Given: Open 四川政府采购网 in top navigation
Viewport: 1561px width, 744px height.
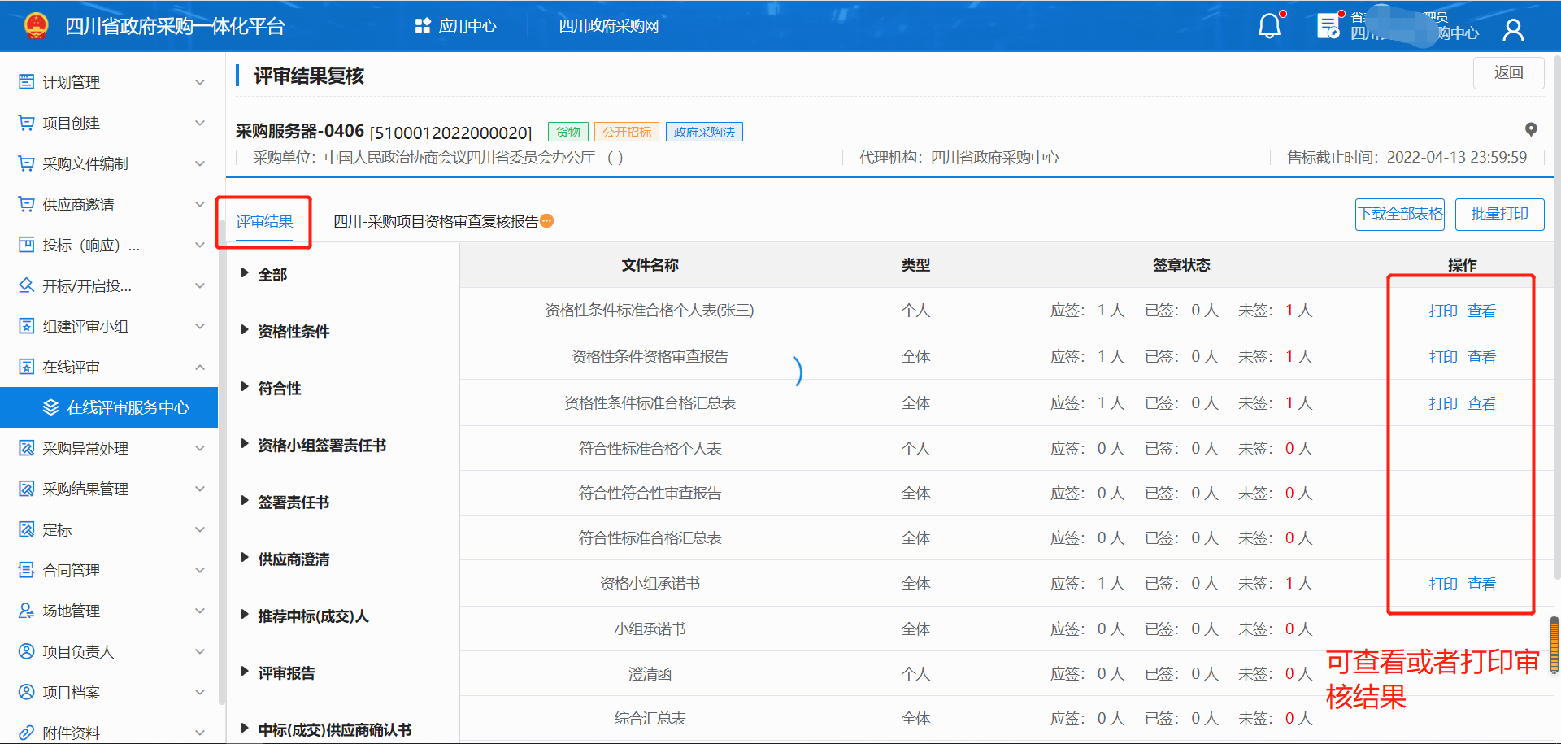Looking at the screenshot, I should pos(609,26).
